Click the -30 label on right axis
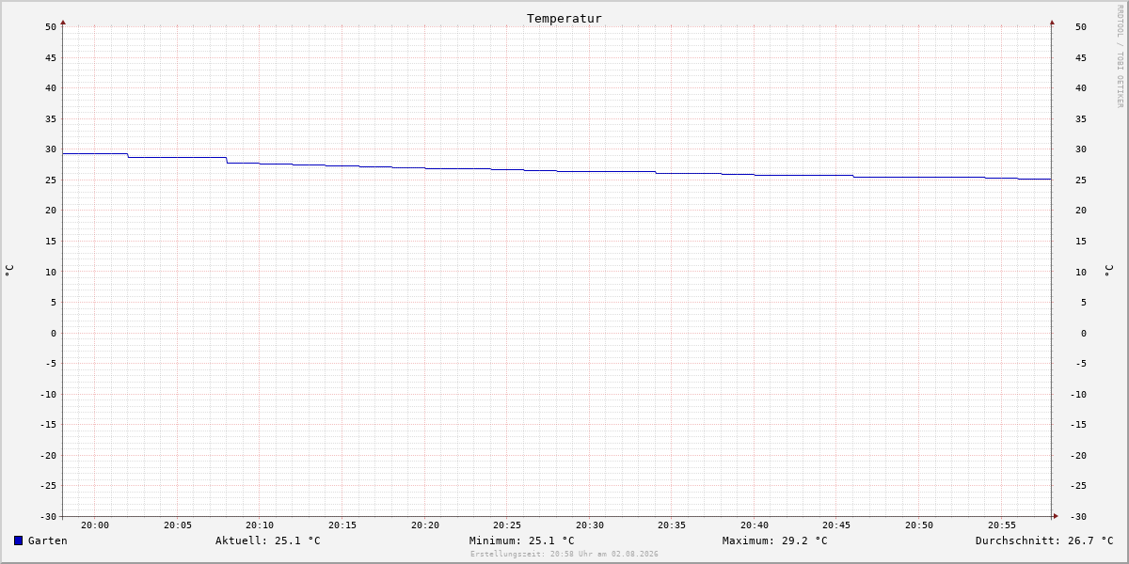Screen dimensions: 1129x564 pos(1081,517)
